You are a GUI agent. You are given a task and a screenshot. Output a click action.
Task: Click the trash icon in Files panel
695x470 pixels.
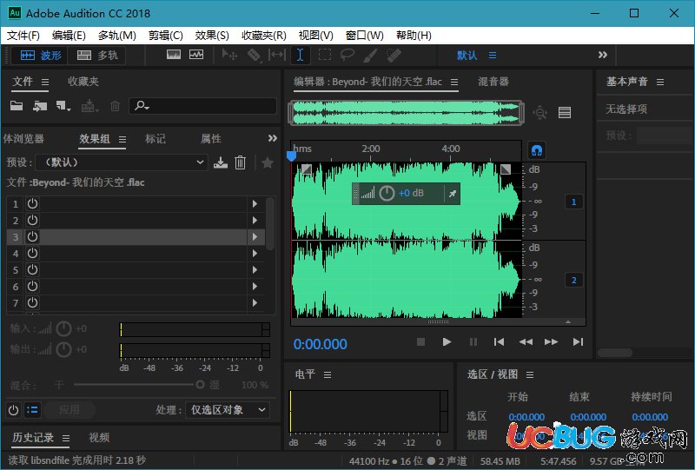point(115,106)
